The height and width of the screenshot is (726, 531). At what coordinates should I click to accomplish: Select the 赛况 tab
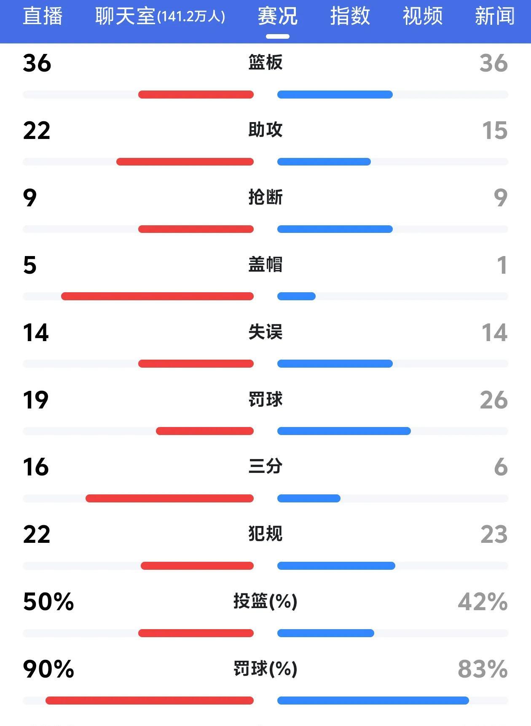point(278,16)
